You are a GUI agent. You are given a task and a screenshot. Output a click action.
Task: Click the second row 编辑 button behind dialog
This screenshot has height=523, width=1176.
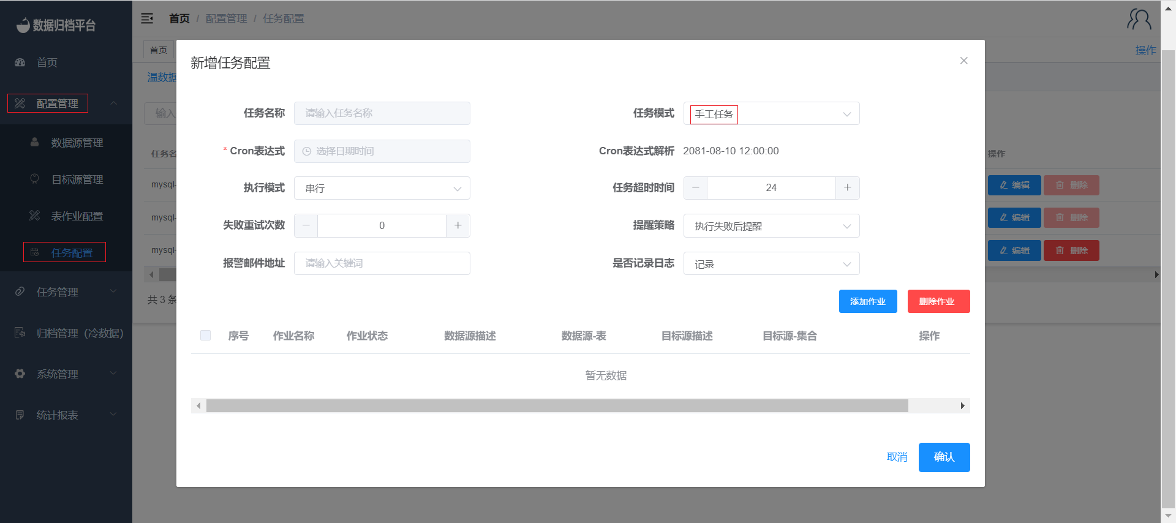pyautogui.click(x=1014, y=217)
